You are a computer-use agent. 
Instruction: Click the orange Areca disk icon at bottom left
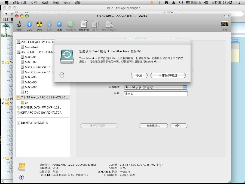[x=22, y=167]
